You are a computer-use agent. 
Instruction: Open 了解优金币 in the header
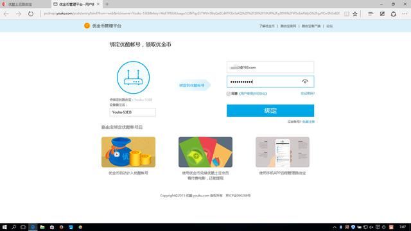[267, 26]
